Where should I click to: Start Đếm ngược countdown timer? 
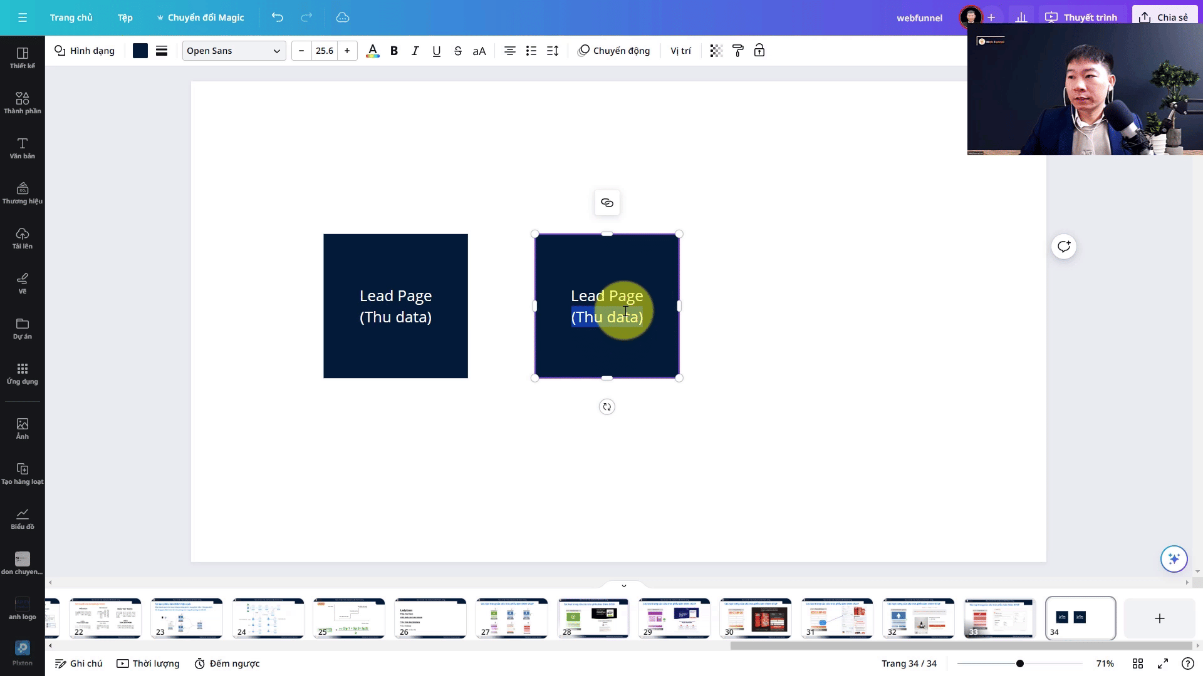pyautogui.click(x=227, y=663)
